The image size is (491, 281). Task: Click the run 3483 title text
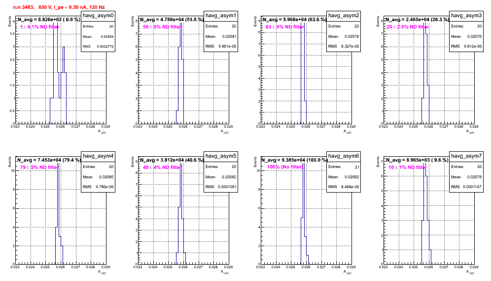pos(59,7)
